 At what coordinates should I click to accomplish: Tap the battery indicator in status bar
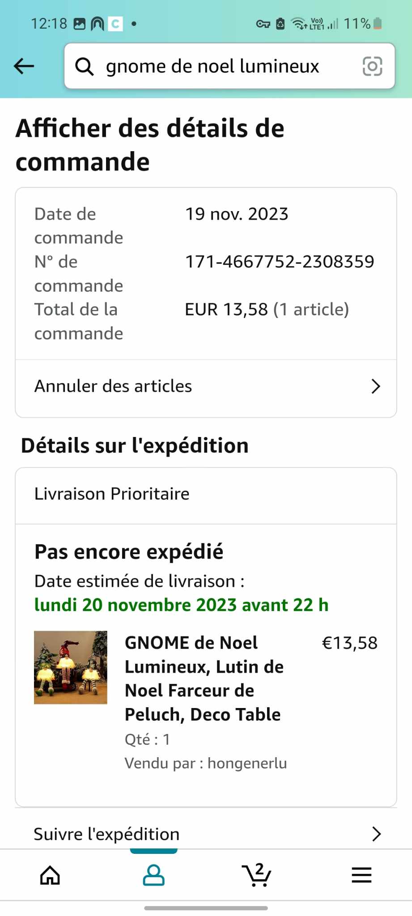click(378, 23)
